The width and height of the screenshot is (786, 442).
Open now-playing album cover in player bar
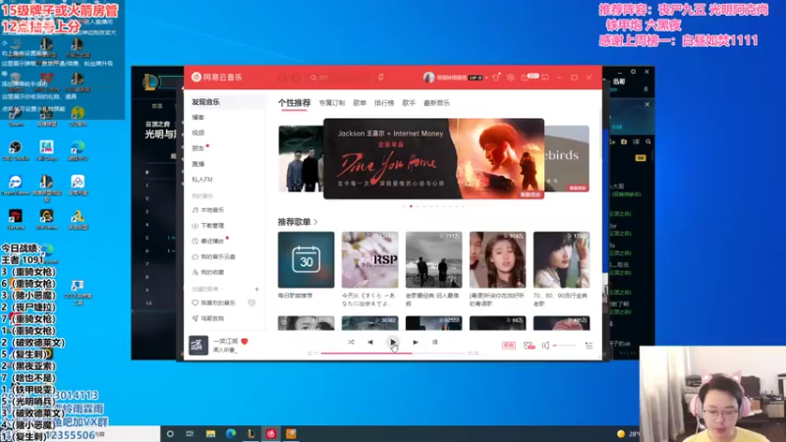coord(198,345)
